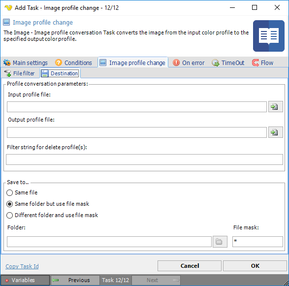Screen dimensions: 289x286
Task: Select the Same file radio option
Action: click(x=9, y=193)
